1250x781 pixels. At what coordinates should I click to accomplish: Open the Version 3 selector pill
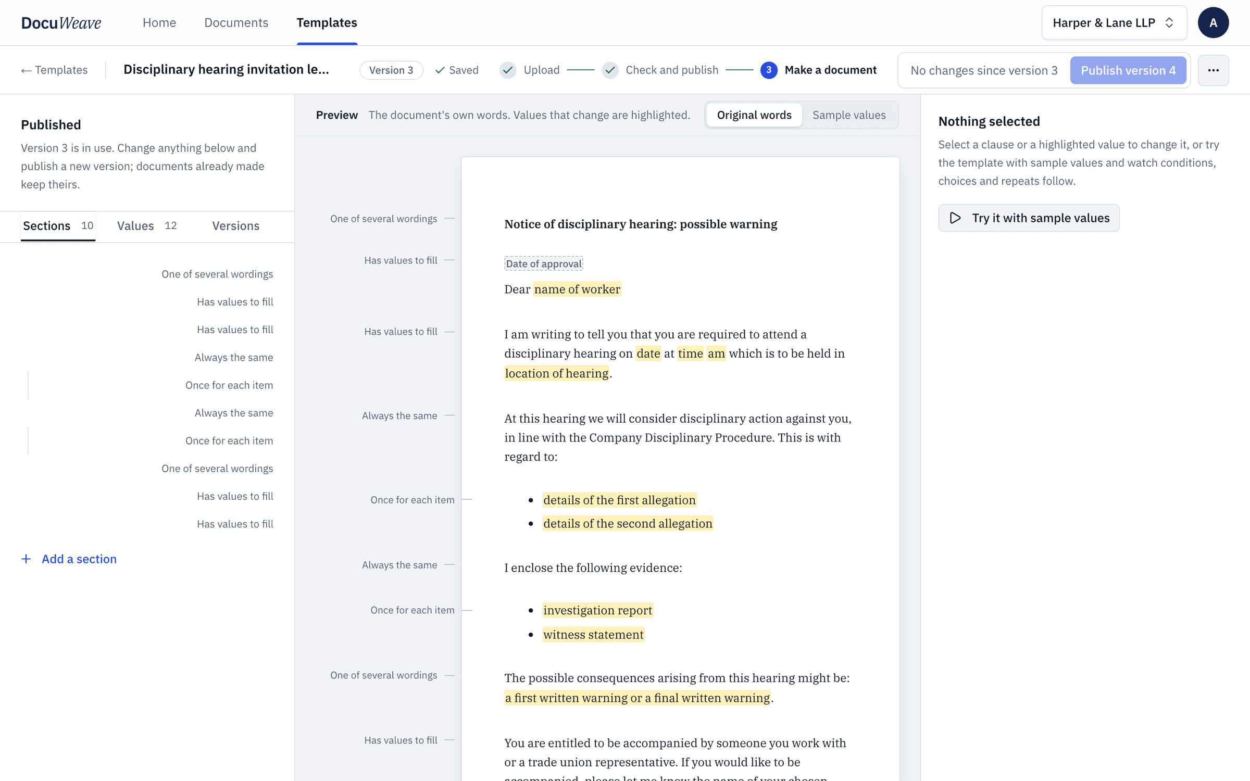391,70
